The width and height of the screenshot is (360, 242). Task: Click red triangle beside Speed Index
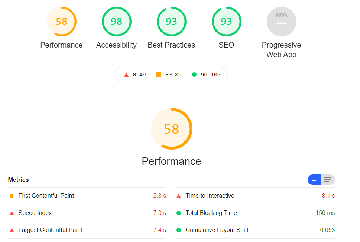[x=12, y=213]
